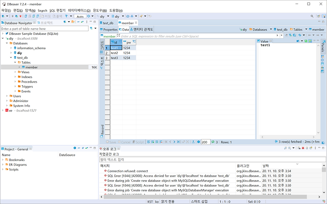
Task: Click the add row icon in result toolbar
Action: pos(153,142)
